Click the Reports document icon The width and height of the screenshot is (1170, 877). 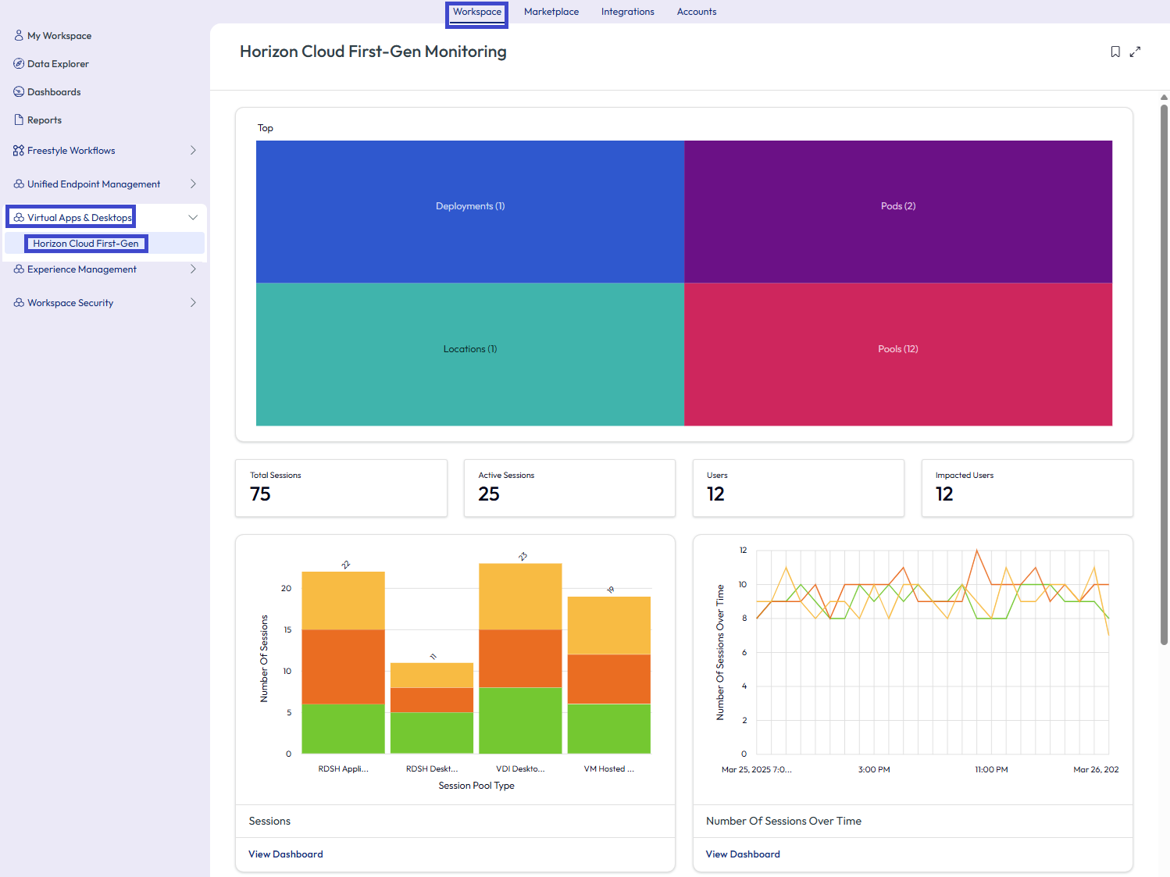point(19,119)
